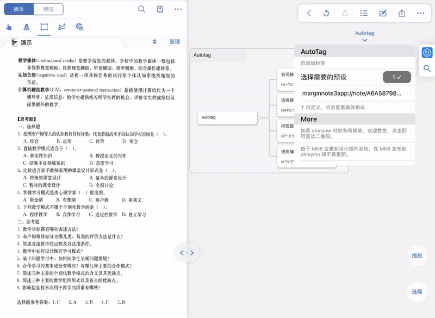Open document search magnifier icon

coord(141,9)
